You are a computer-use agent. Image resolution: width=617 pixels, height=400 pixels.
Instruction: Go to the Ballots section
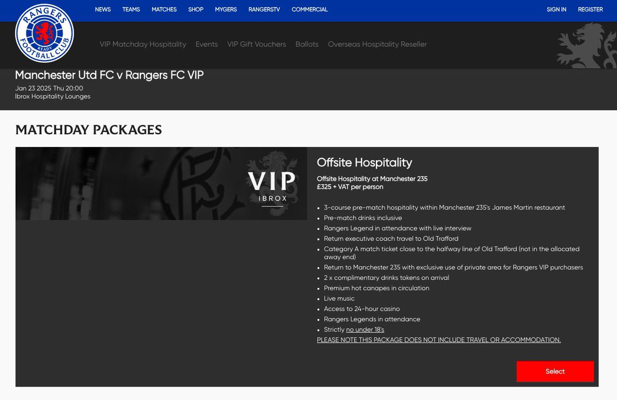click(x=307, y=44)
